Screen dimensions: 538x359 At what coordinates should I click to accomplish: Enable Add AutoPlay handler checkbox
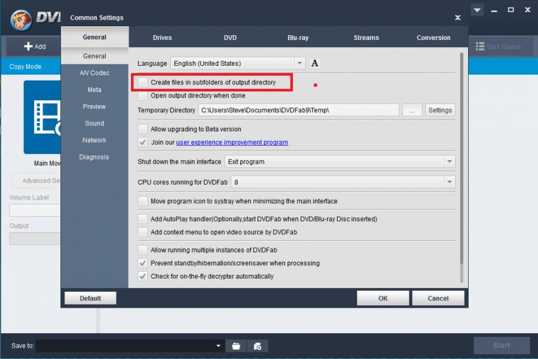click(142, 219)
